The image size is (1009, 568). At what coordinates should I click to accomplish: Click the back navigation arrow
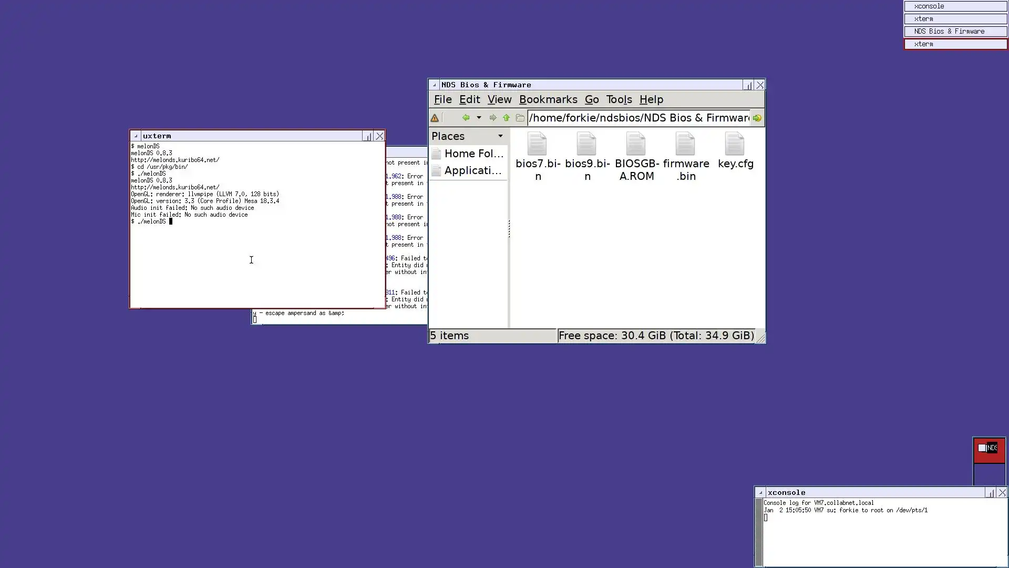click(466, 118)
